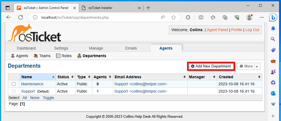
Task: Open browser extensions puzzle icon
Action: 188,17
